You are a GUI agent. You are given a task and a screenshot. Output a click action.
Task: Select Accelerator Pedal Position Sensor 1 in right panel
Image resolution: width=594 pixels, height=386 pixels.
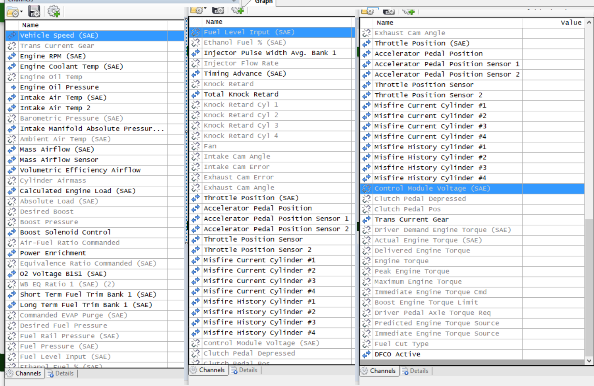tap(472, 64)
